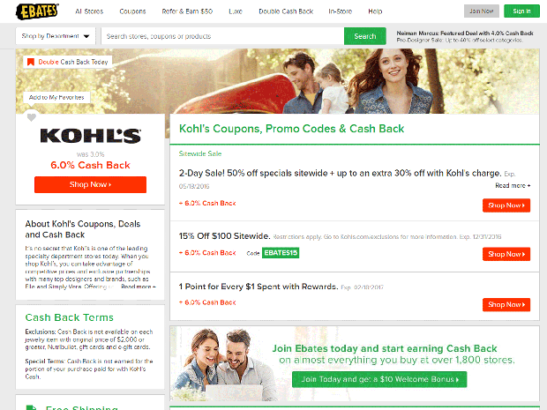Copy the EBATES15 promo code
This screenshot has height=410, width=547.
point(281,253)
